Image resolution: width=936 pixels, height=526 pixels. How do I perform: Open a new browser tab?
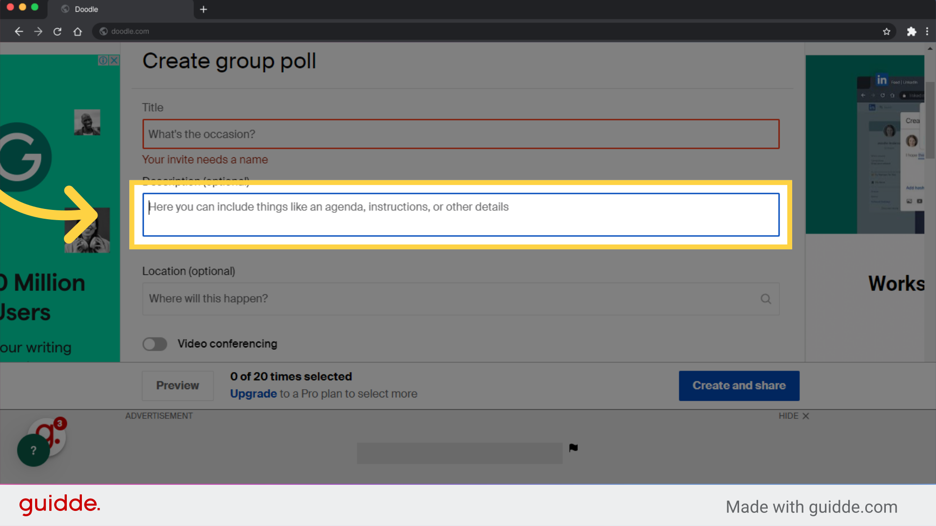click(x=204, y=9)
